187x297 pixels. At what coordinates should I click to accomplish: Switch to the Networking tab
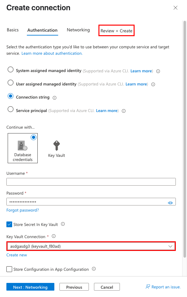pos(78,30)
